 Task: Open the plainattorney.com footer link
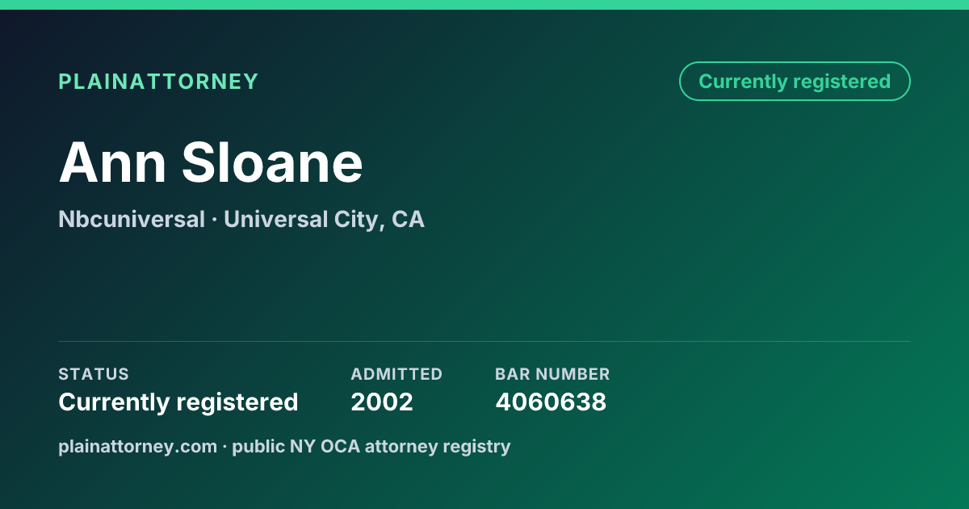[x=137, y=446]
